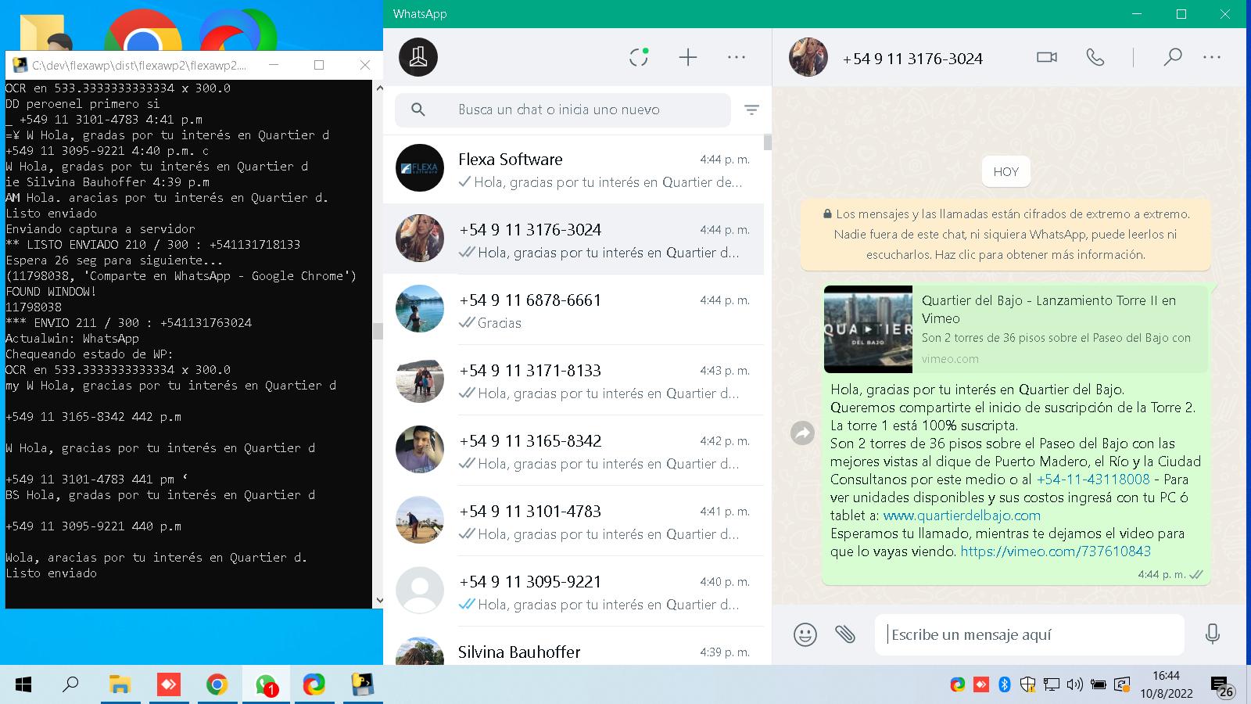
Task: Open the chat with +54 9 11 3171-8133
Action: pos(573,381)
